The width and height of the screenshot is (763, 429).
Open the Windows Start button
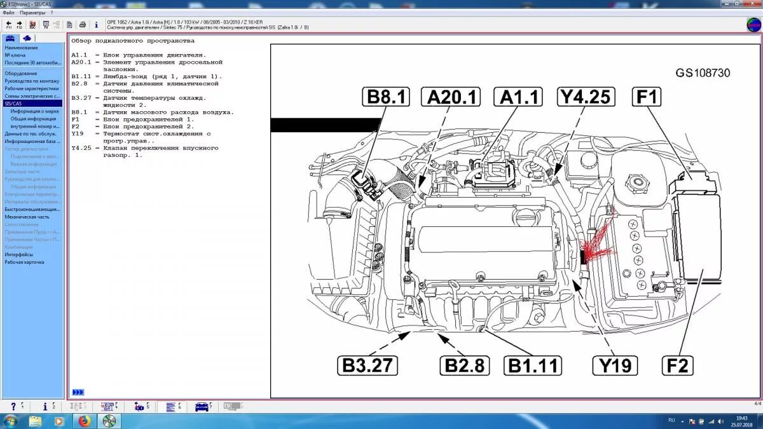click(x=10, y=421)
